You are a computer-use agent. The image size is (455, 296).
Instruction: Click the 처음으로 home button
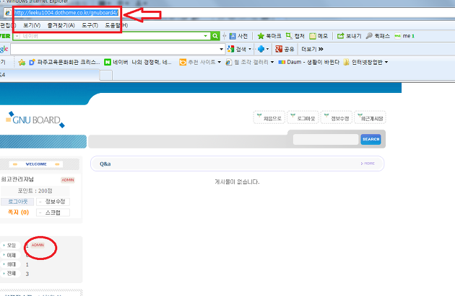coord(269,117)
